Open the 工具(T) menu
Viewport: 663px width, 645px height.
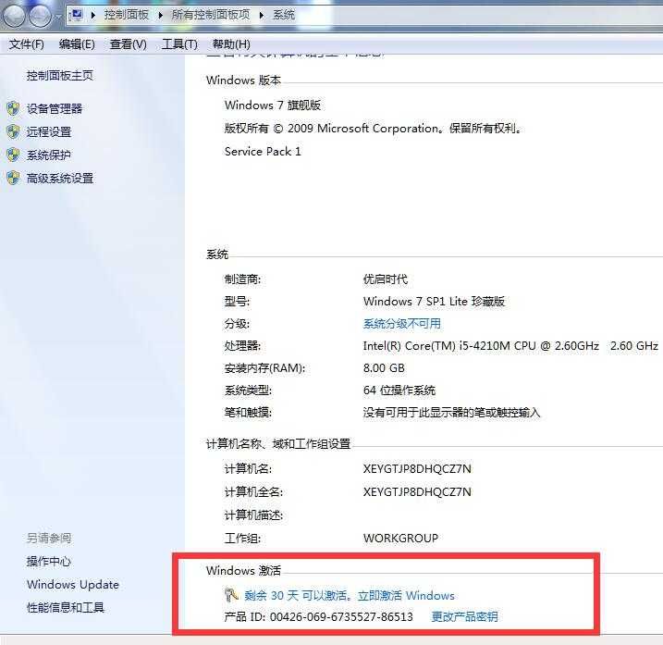(x=179, y=44)
